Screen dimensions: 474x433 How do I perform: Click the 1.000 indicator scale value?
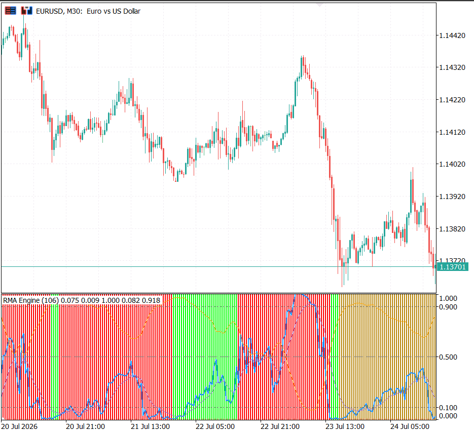448,299
